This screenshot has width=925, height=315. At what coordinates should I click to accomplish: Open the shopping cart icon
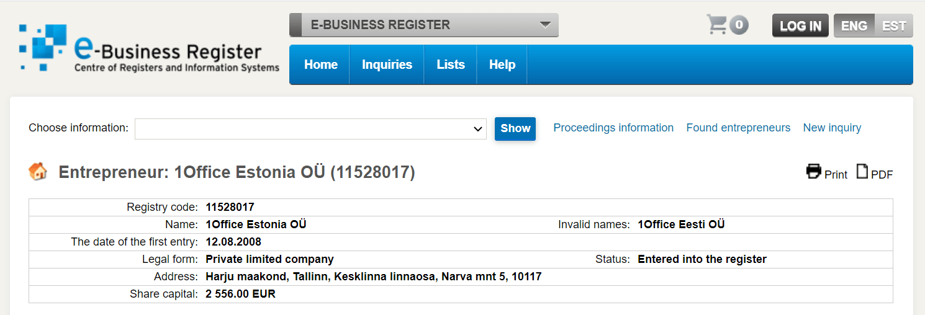click(716, 25)
